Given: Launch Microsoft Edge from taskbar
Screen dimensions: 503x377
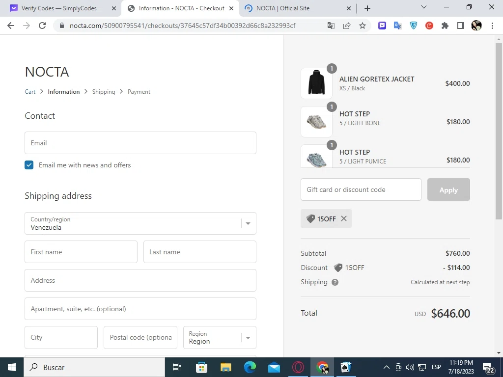Looking at the screenshot, I should pos(250,367).
